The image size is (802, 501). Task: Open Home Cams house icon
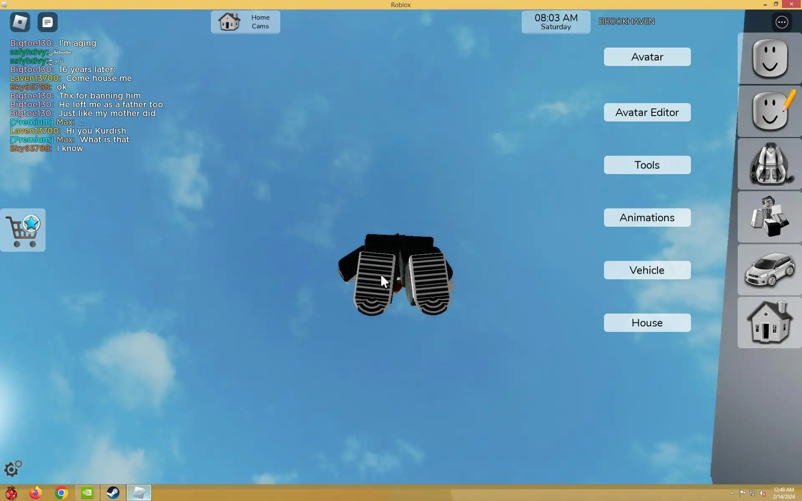[x=229, y=22]
